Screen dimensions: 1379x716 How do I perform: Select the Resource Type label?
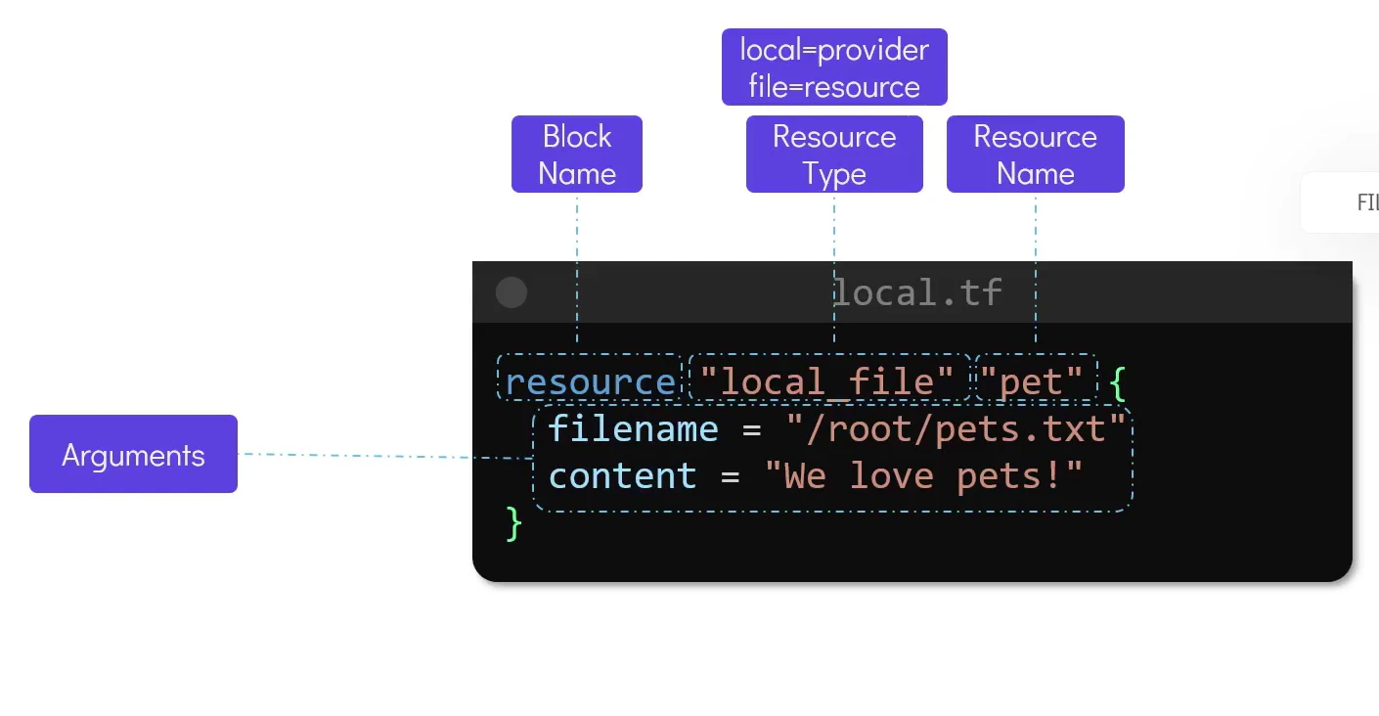[x=834, y=155]
